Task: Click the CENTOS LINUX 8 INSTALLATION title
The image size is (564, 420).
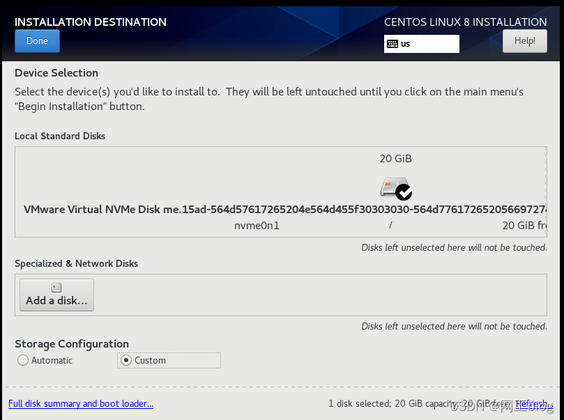Action: (x=466, y=22)
